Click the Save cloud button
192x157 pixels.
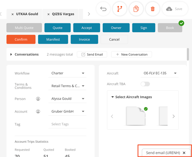(x=175, y=9)
